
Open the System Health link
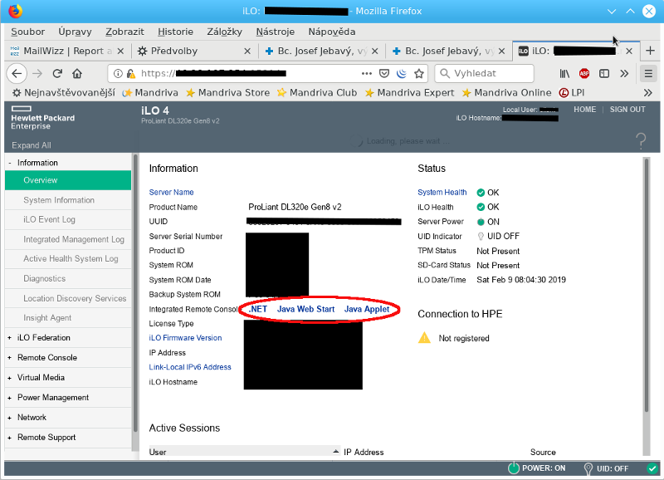coord(442,193)
